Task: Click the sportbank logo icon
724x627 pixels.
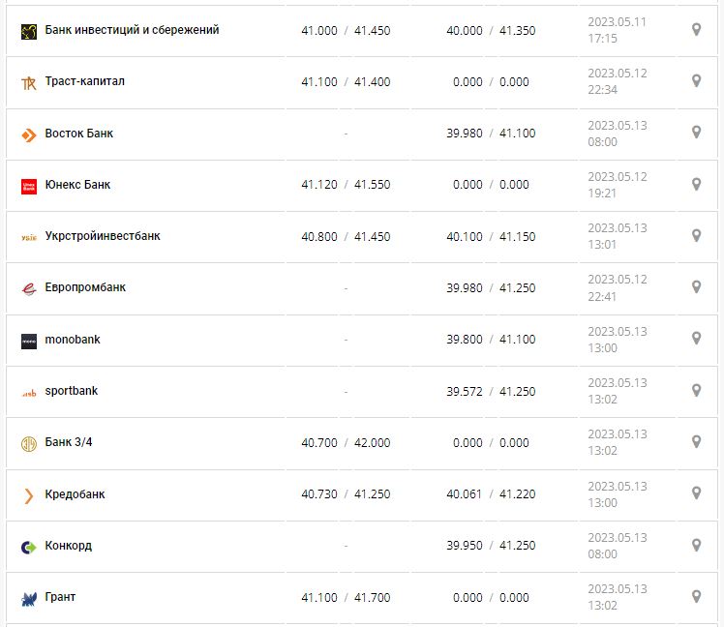Action: pos(28,392)
